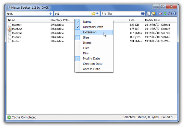Select the test.srt file row

[91, 41]
